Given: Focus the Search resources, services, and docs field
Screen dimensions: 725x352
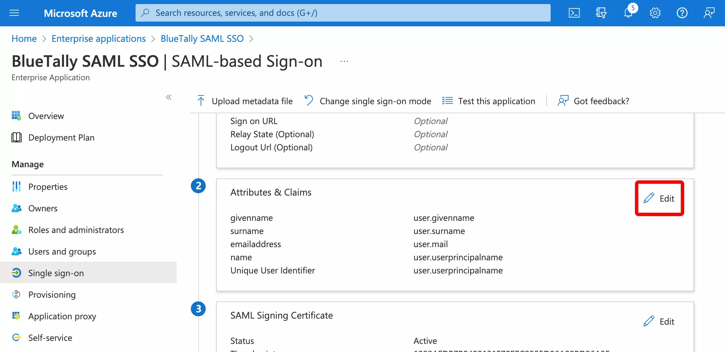Looking at the screenshot, I should point(343,13).
